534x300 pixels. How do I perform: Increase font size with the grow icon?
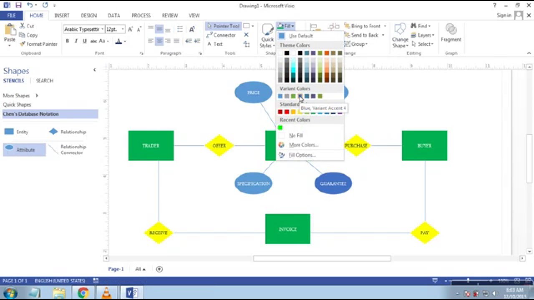click(130, 29)
